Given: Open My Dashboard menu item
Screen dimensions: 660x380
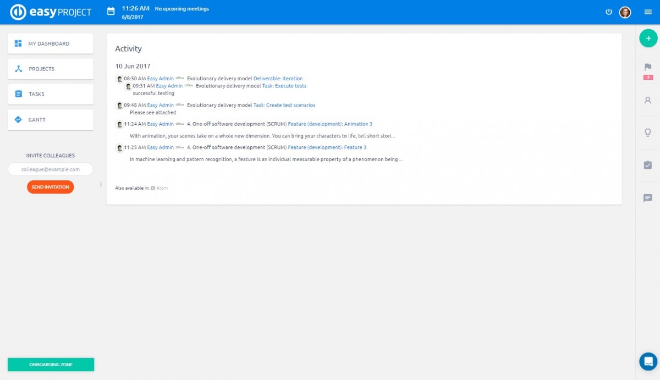Looking at the screenshot, I should pos(50,43).
